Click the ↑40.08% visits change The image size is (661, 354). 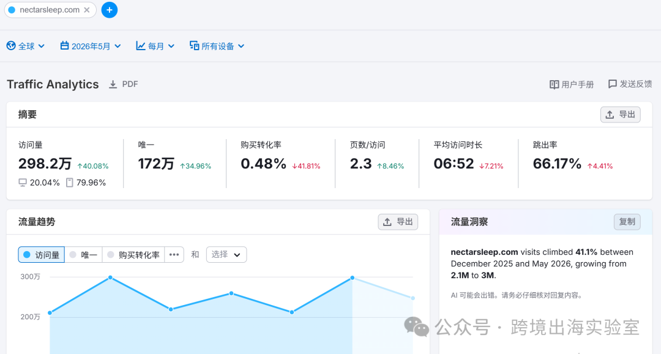pos(93,166)
